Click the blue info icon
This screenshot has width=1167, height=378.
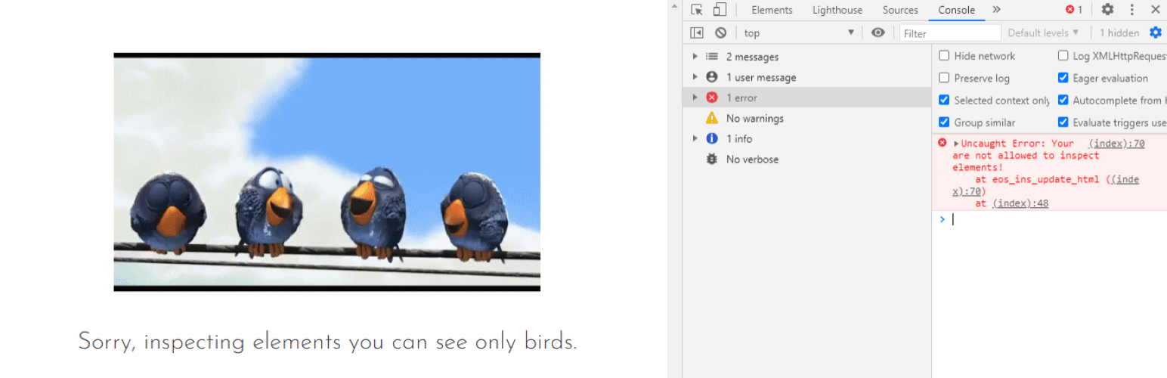[711, 138]
